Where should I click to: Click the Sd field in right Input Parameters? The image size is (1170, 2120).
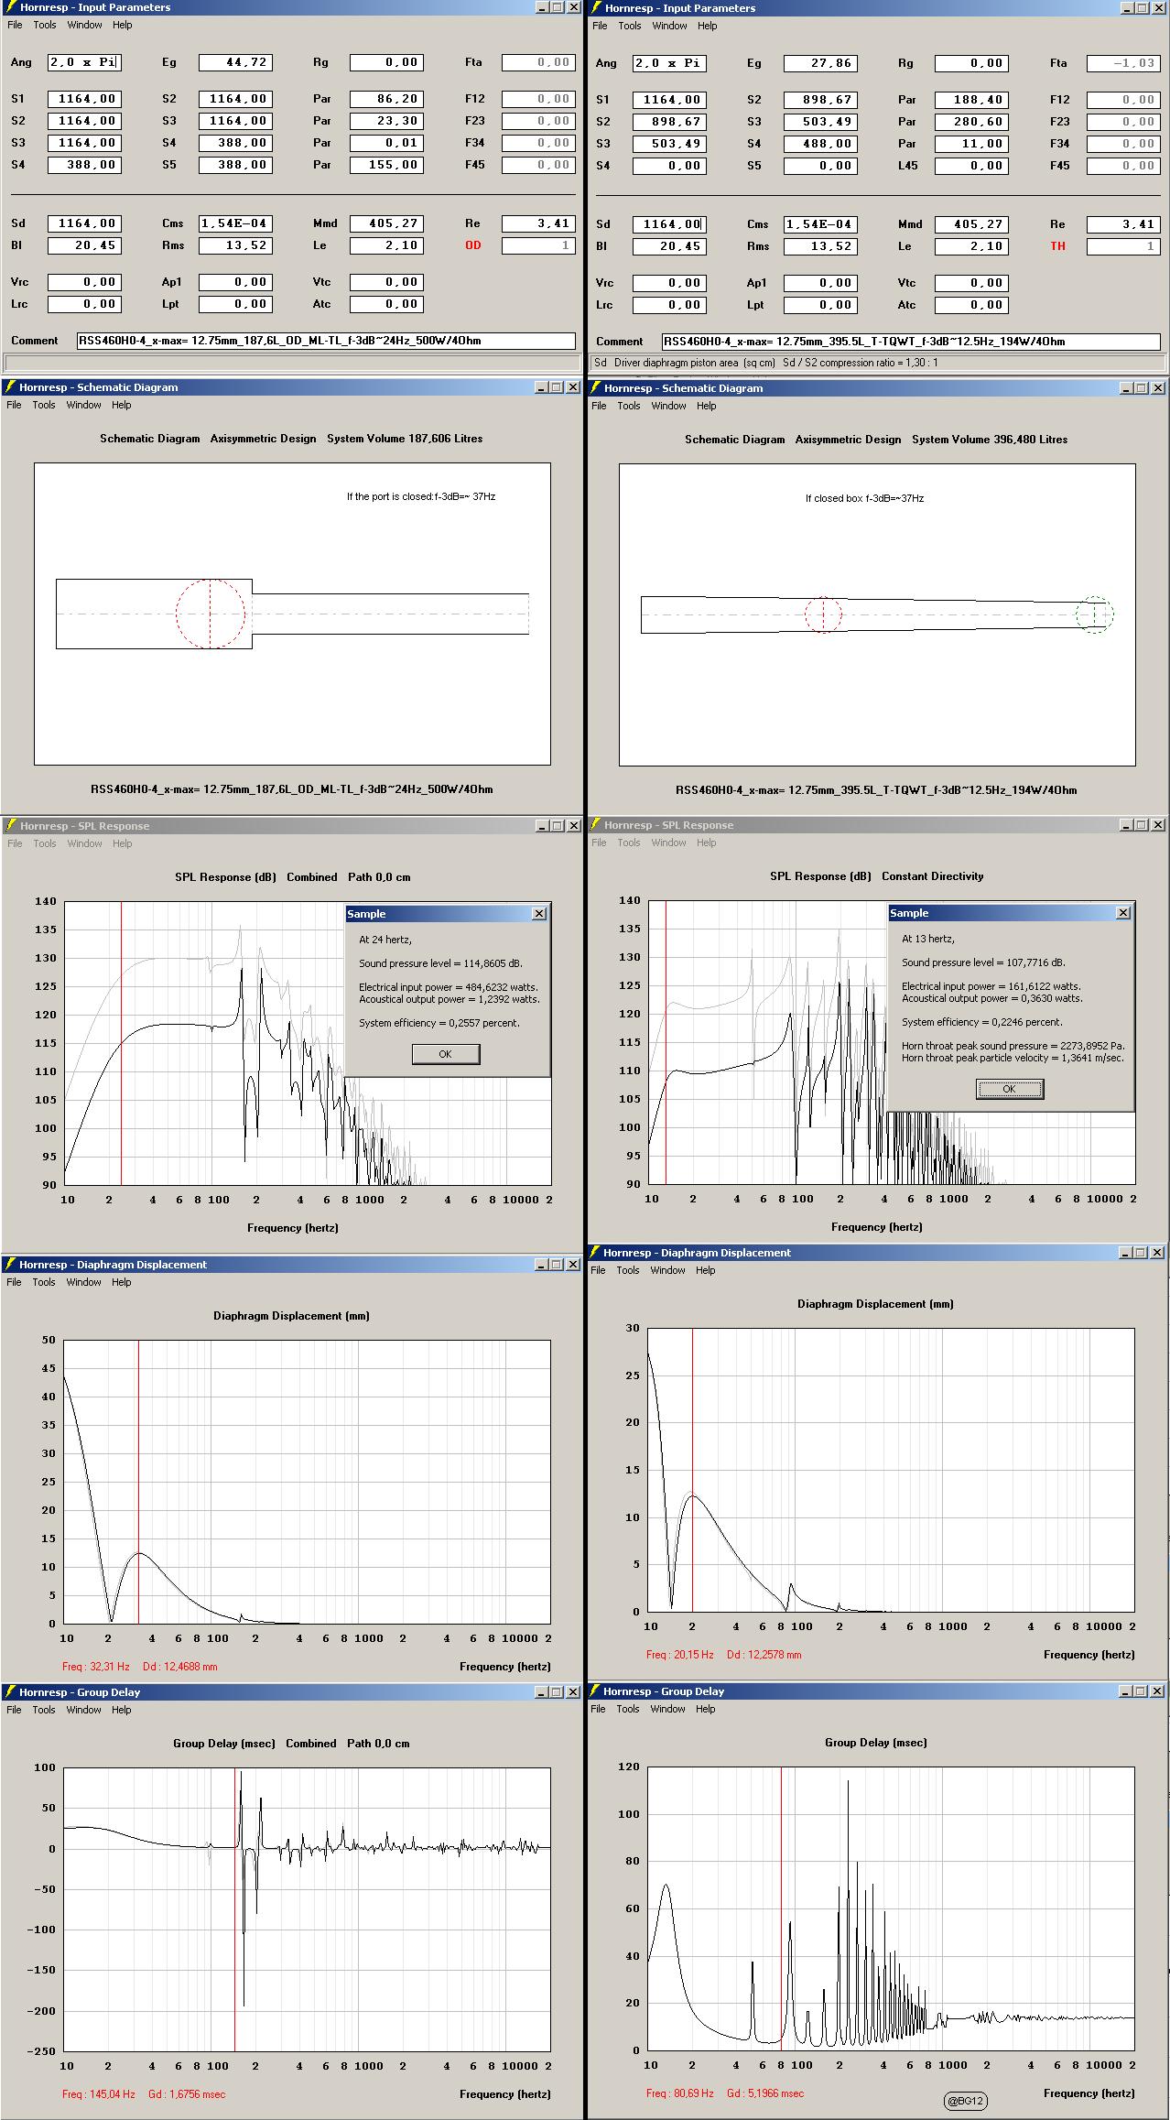click(669, 224)
